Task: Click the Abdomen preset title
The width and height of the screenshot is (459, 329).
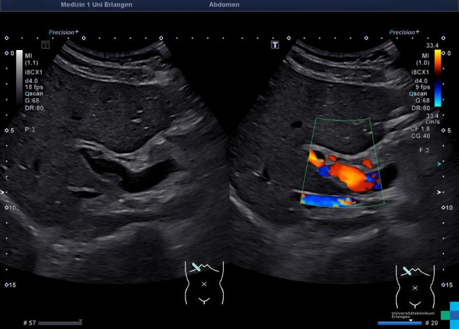Action: click(x=224, y=5)
